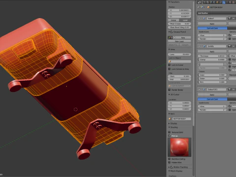Disable the Matcap checkbox
The image size is (236, 177).
pyautogui.click(x=170, y=136)
